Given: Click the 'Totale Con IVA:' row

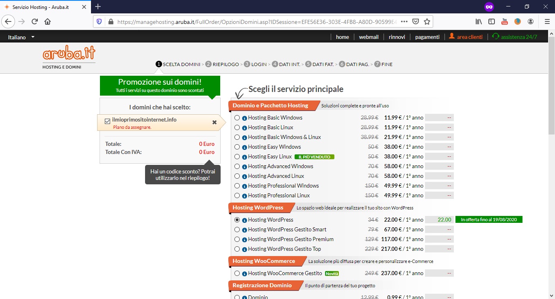Looking at the screenshot, I should coord(160,152).
